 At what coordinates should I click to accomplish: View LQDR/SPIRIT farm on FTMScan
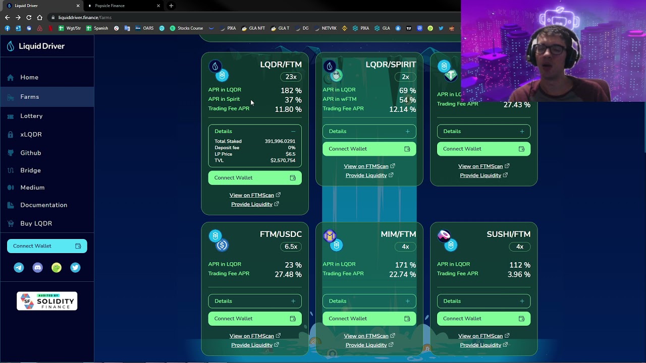click(x=369, y=166)
